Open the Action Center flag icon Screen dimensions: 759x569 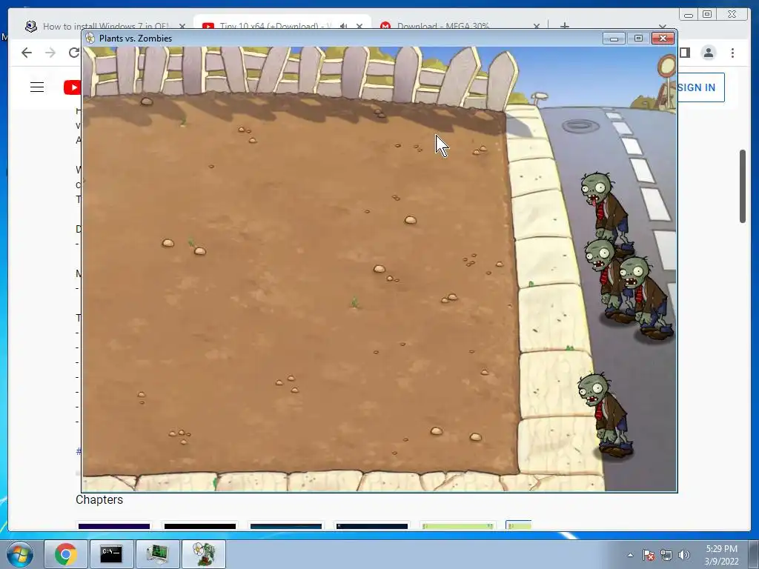click(x=649, y=555)
